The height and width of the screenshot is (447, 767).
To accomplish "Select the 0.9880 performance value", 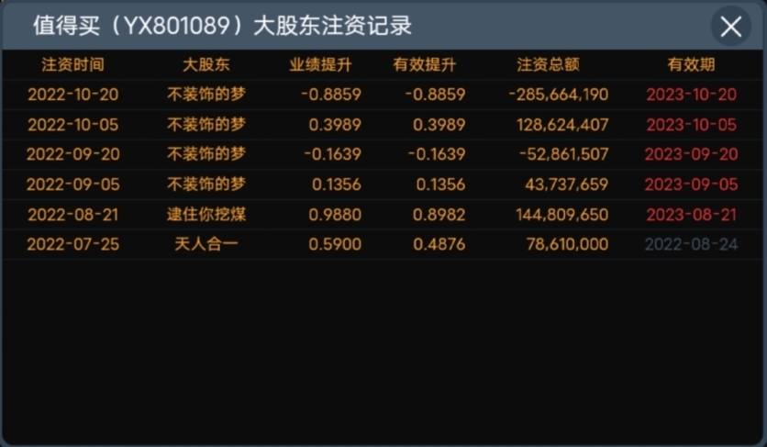I will click(x=335, y=215).
